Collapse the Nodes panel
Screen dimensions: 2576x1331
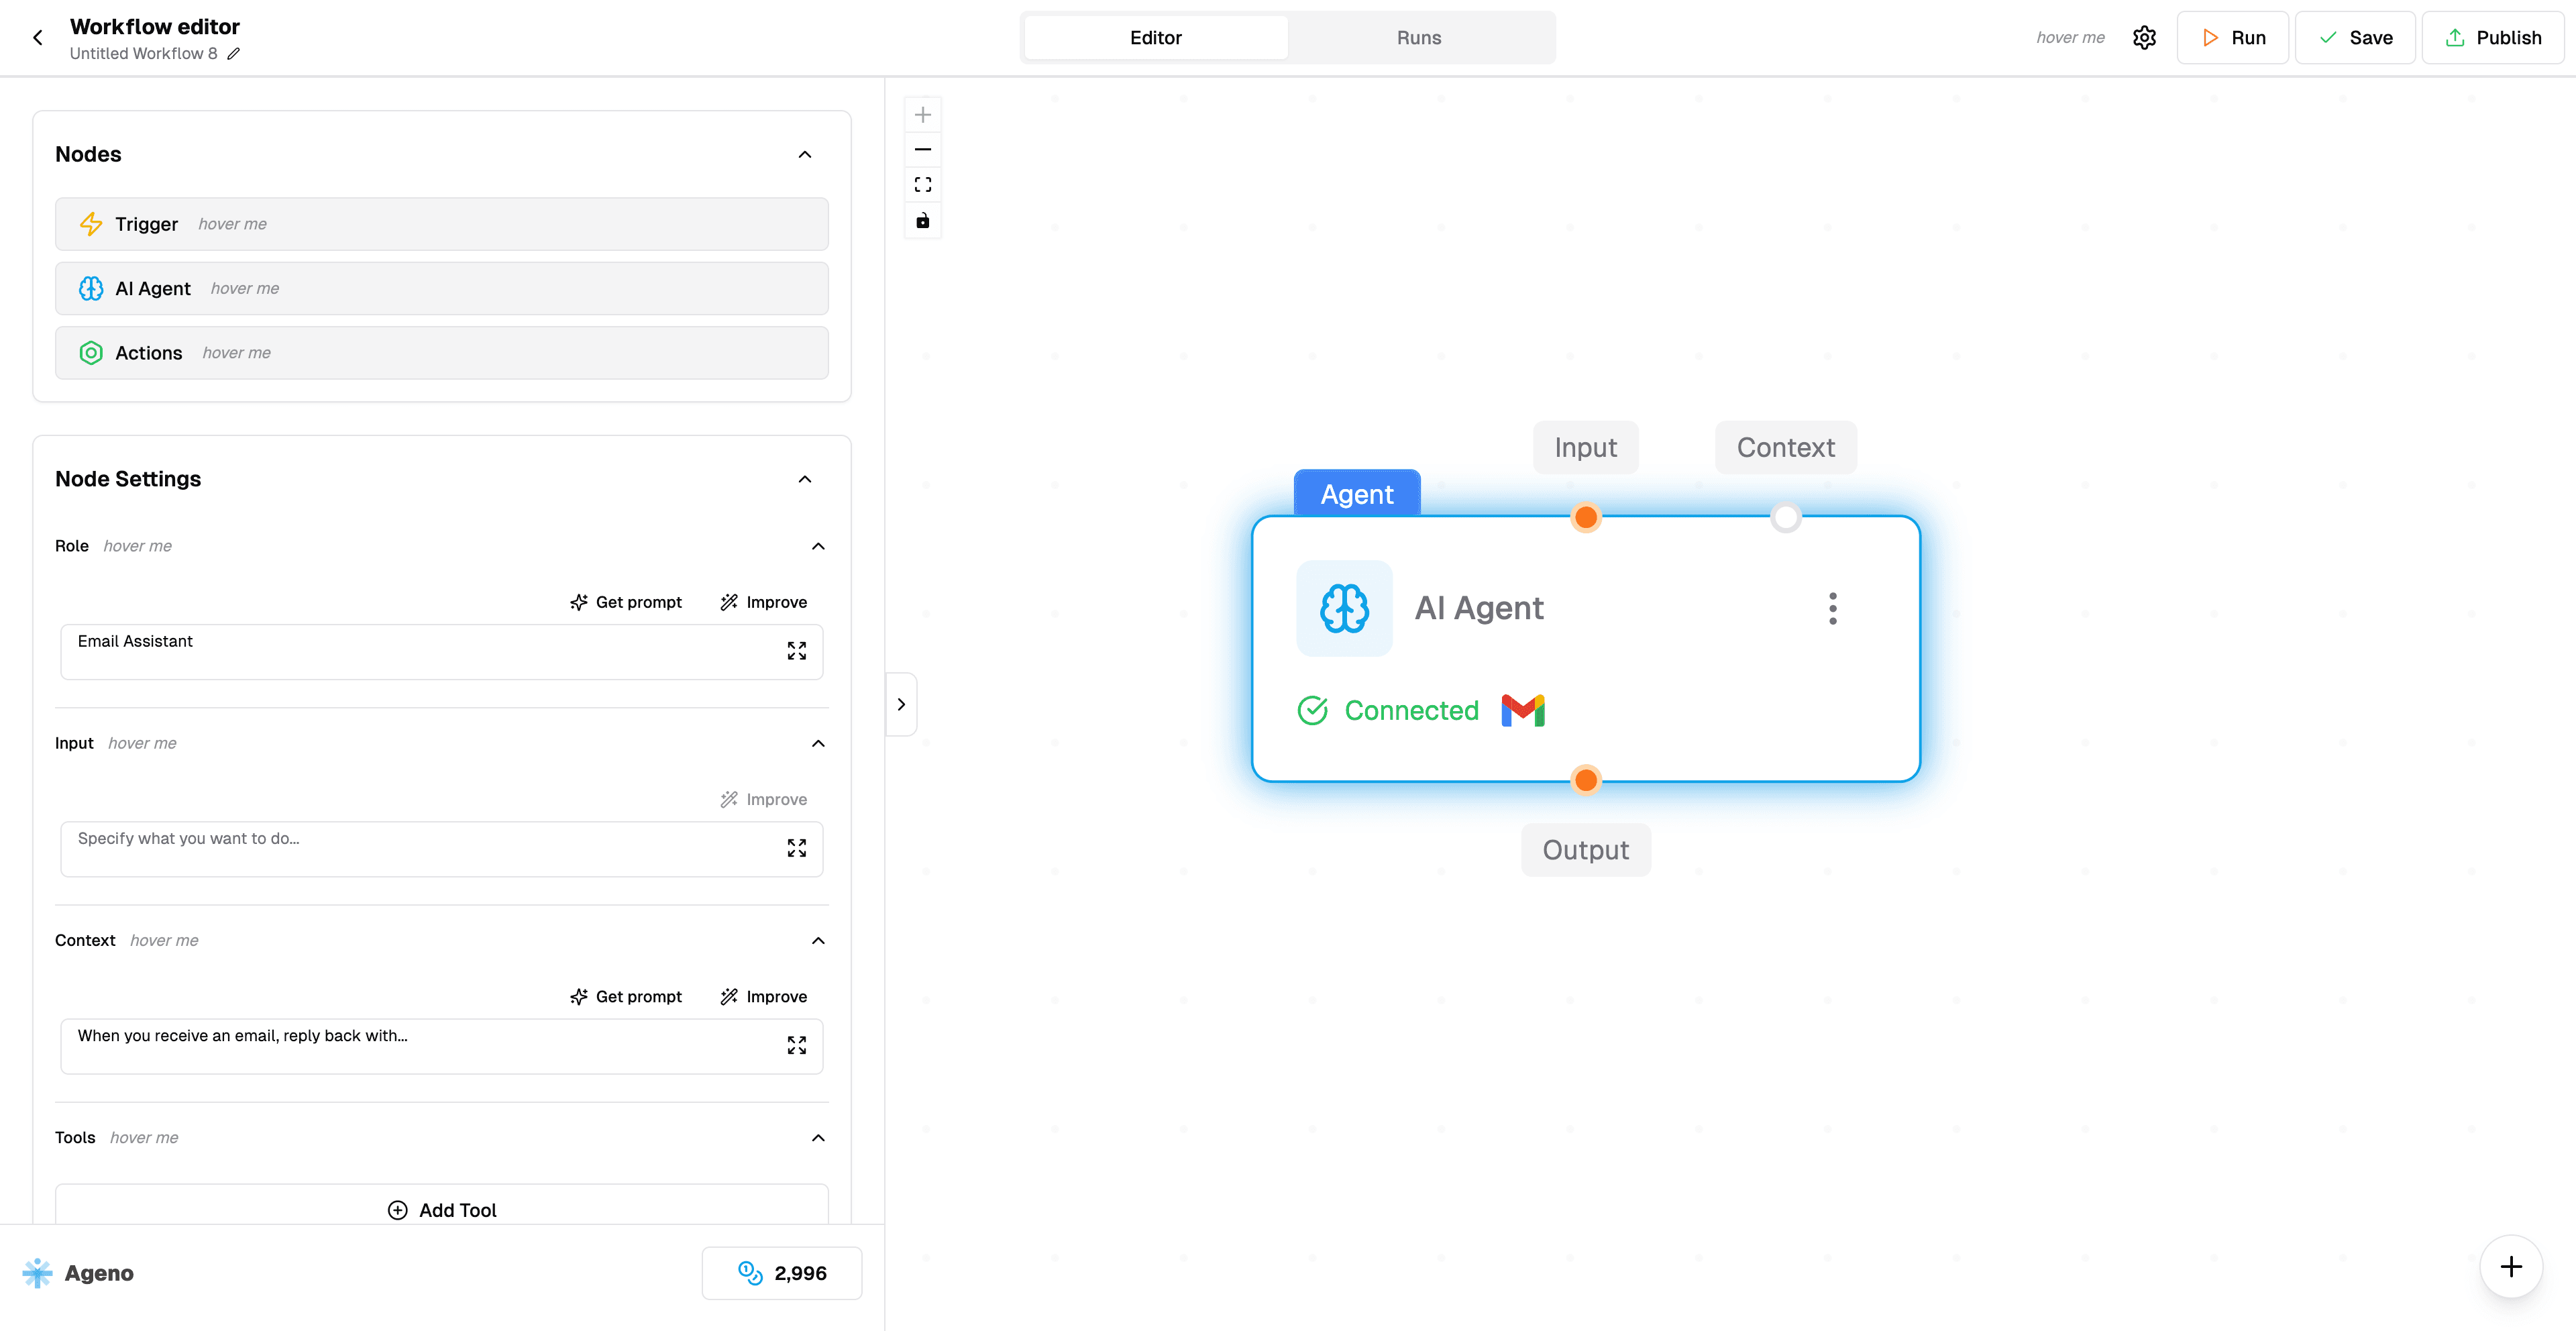tap(806, 154)
